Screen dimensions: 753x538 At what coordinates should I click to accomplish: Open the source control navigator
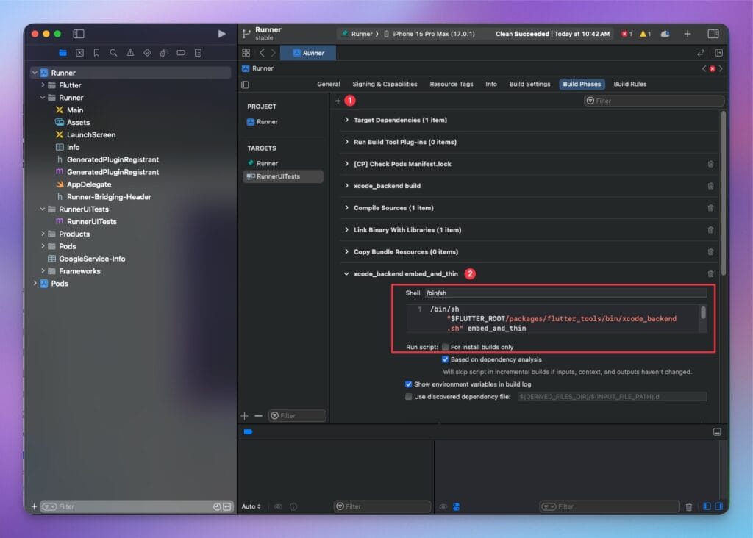[x=79, y=53]
